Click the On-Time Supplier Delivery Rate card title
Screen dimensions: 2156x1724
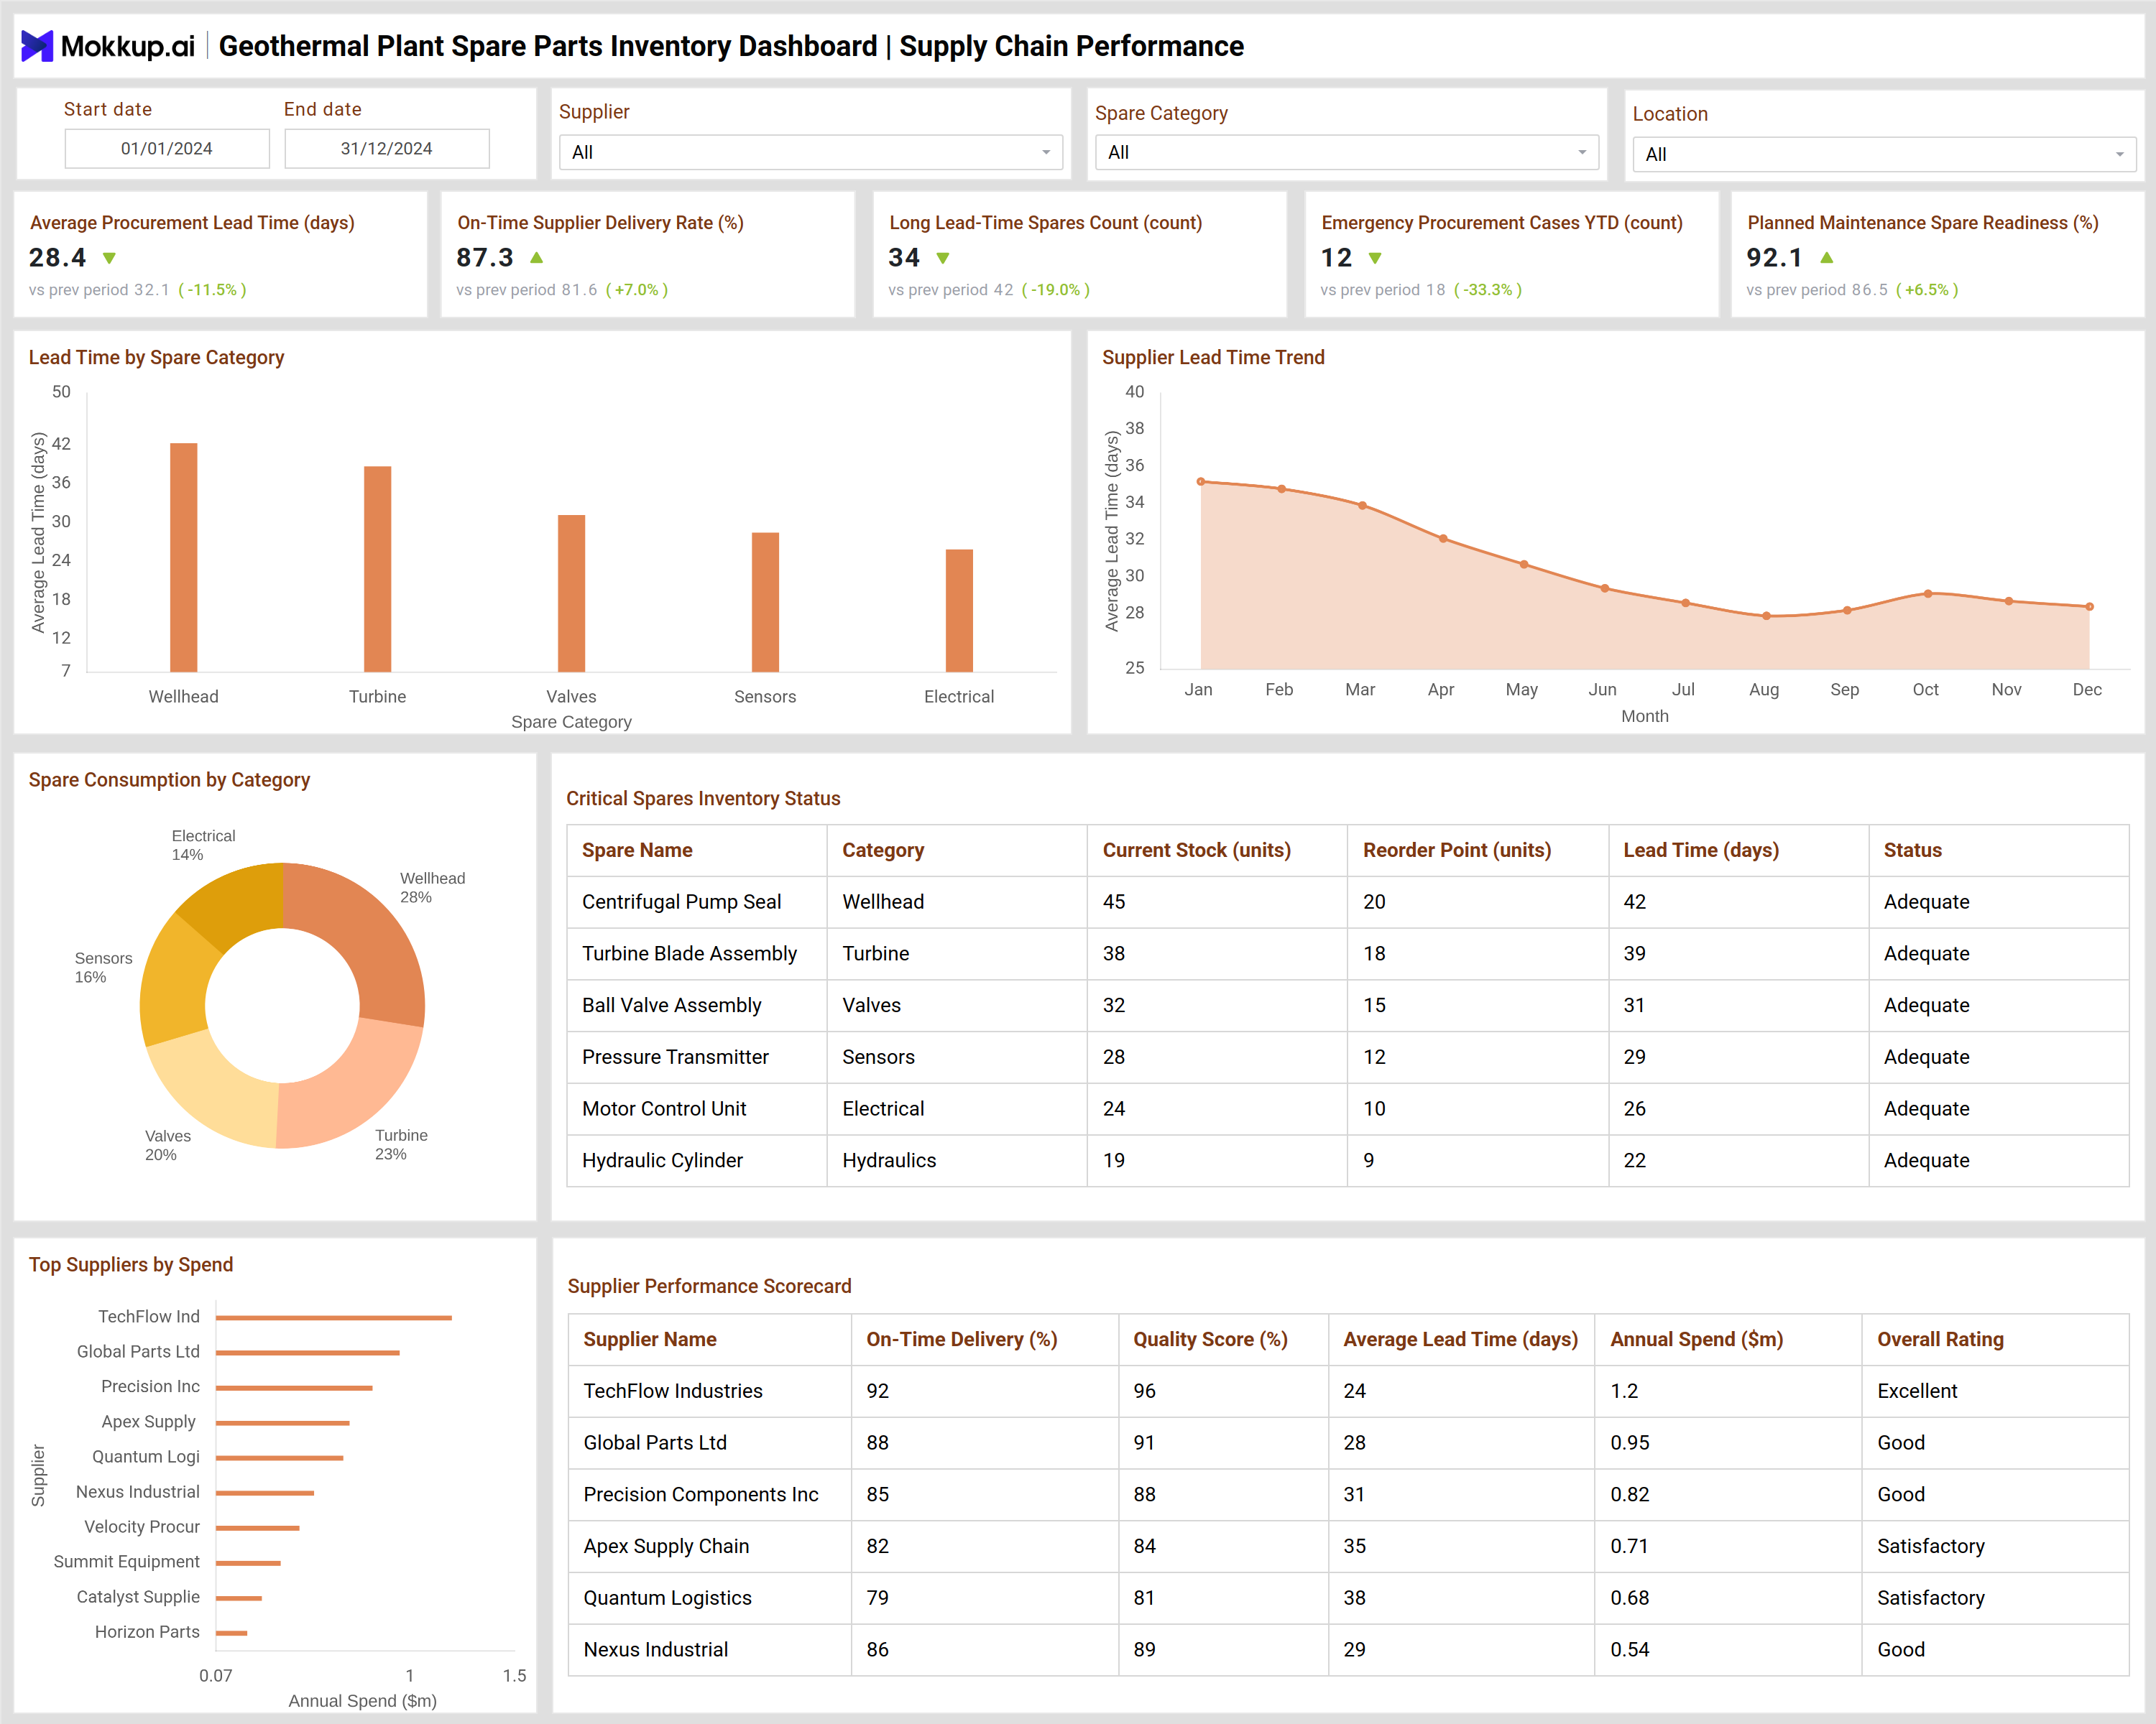pos(600,223)
